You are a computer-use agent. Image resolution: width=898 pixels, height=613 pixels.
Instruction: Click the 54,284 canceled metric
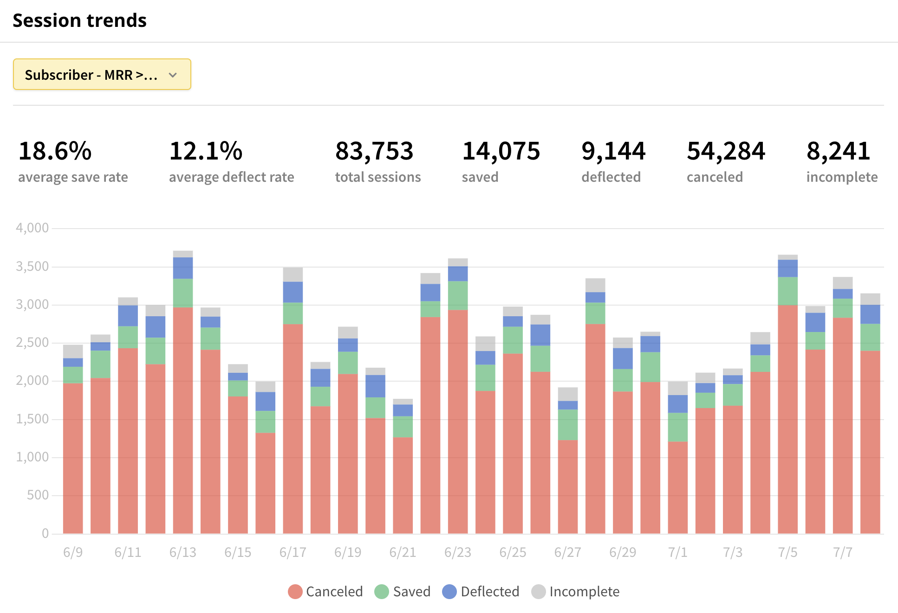point(726,152)
